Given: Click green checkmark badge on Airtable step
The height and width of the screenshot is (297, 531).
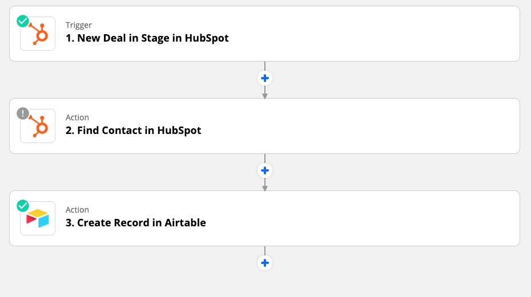Looking at the screenshot, I should click(23, 206).
